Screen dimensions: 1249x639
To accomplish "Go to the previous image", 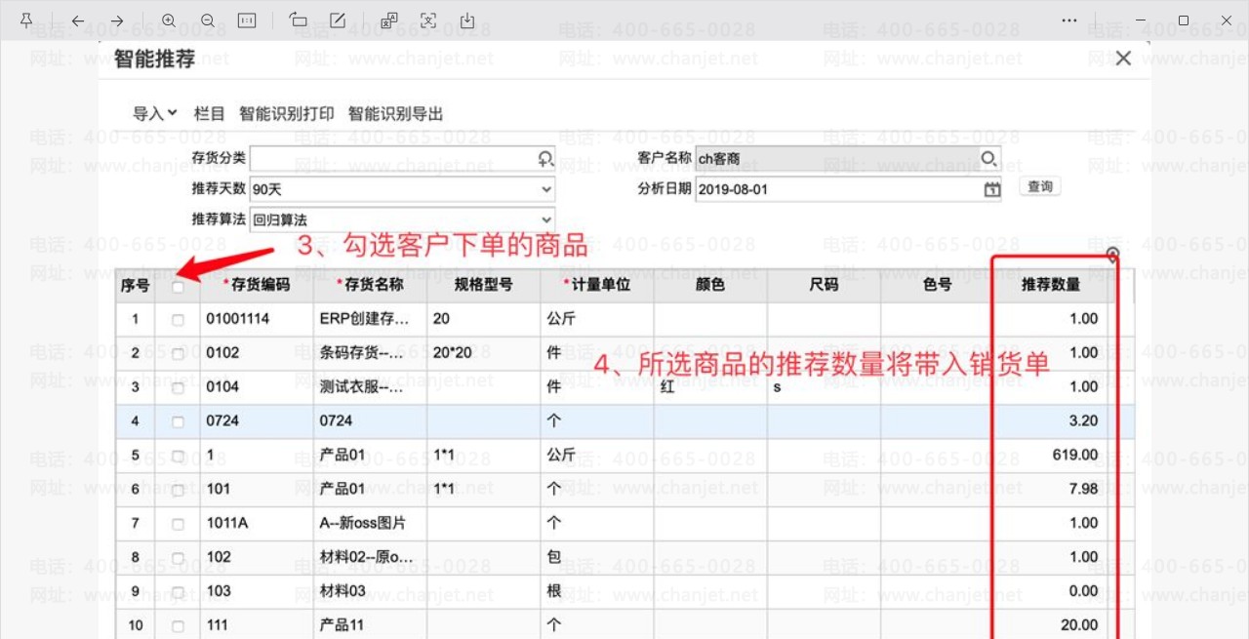I will pyautogui.click(x=78, y=20).
